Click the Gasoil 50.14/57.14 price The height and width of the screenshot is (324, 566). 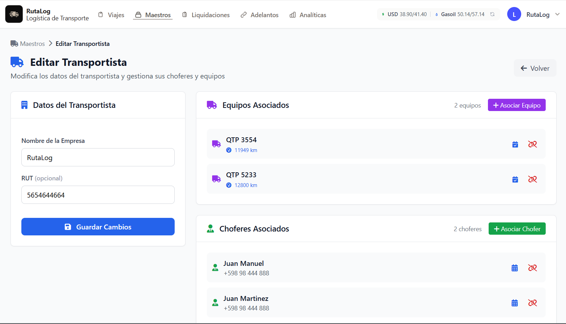[460, 14]
